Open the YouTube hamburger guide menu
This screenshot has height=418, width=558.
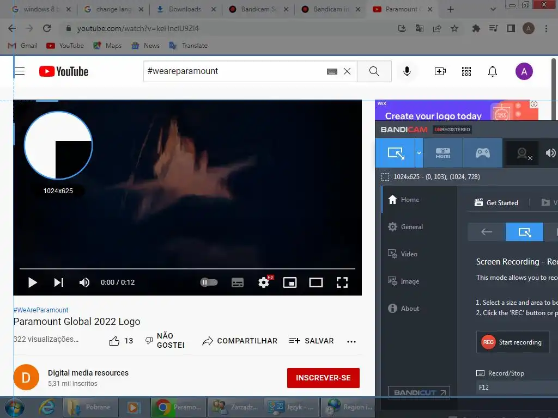click(x=20, y=71)
